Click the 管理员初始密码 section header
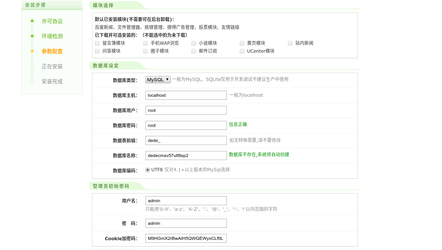 click(111, 186)
